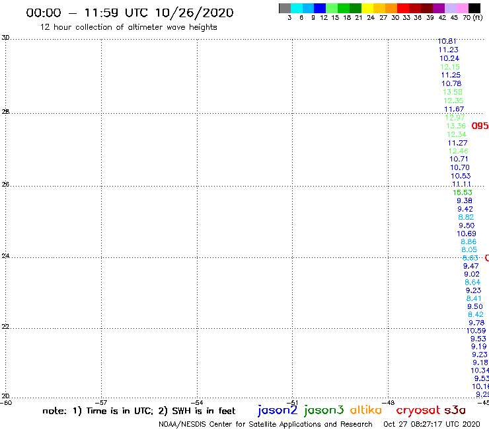This screenshot has height=430, width=489.
Task: Click the red '095' label
Action: click(480, 126)
